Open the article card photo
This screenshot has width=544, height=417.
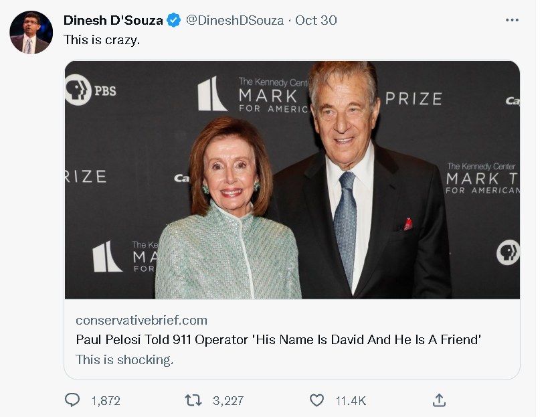(292, 179)
